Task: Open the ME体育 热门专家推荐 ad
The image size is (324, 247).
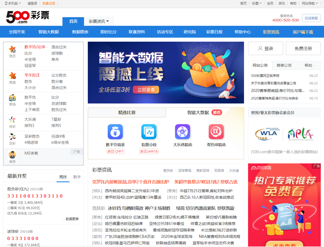Action: click(284, 205)
